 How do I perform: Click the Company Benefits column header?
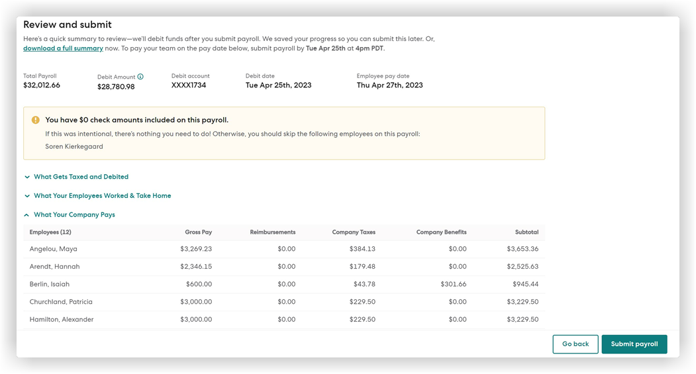click(x=441, y=232)
